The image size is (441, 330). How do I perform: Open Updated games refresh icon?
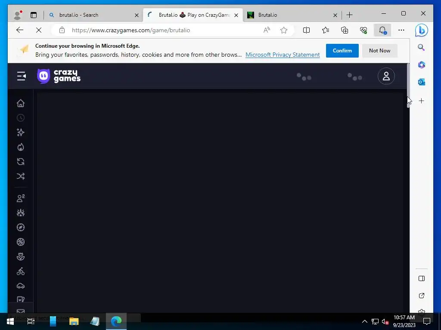pos(21,162)
